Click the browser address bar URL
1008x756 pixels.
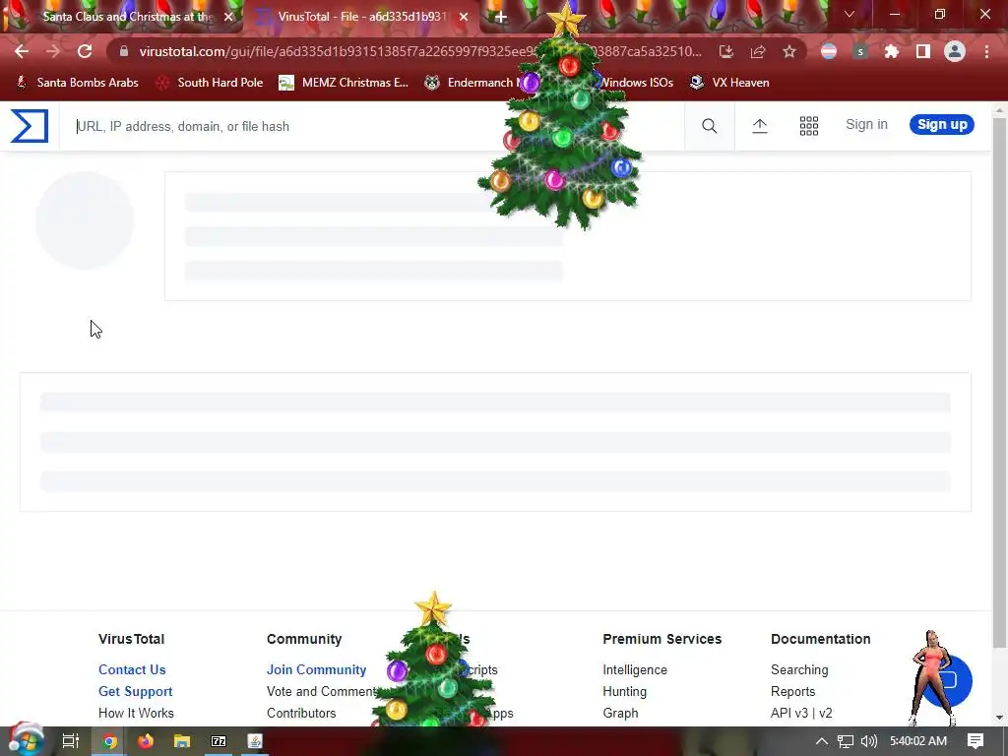pyautogui.click(x=420, y=51)
